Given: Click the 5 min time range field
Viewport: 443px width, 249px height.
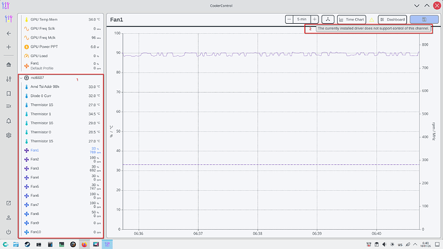Looking at the screenshot, I should point(302,19).
